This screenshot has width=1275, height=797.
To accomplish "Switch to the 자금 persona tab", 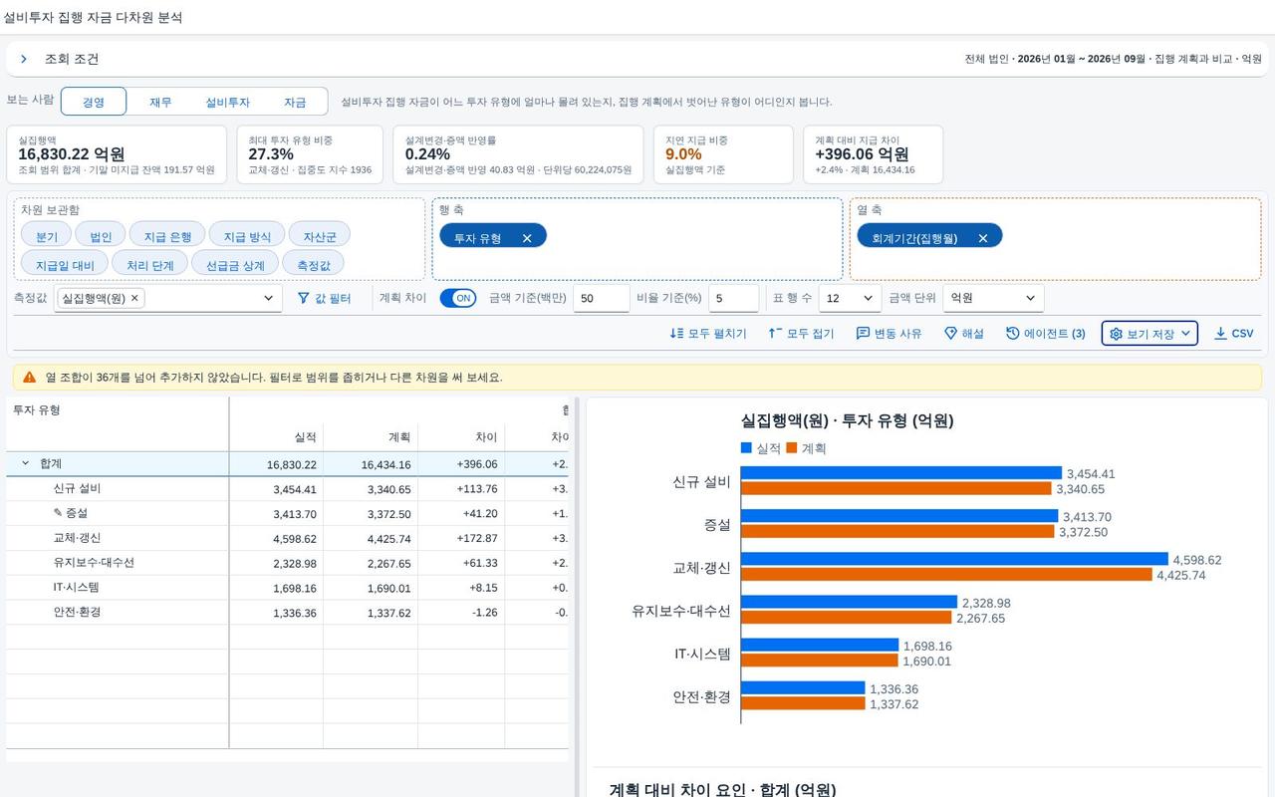I will (295, 102).
